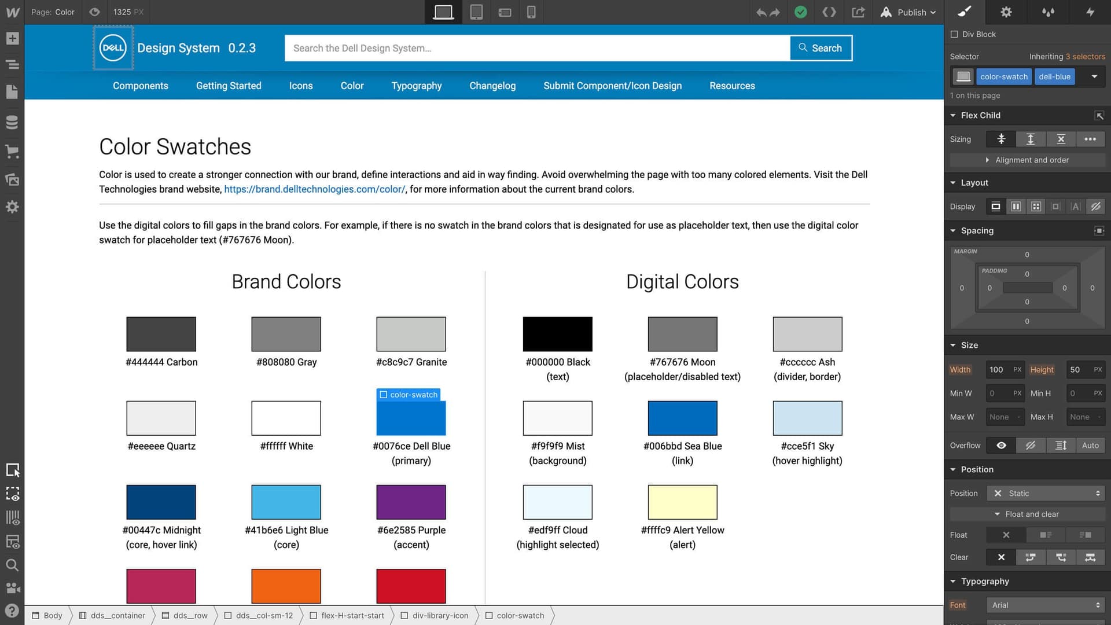Select the #0076ce Dell Blue swatch
The image size is (1111, 625).
tap(411, 418)
